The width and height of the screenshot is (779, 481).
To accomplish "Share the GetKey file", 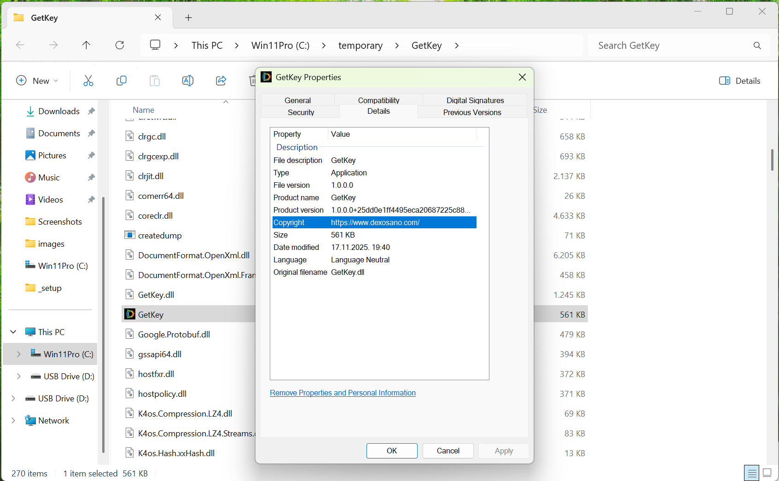I will coord(221,81).
